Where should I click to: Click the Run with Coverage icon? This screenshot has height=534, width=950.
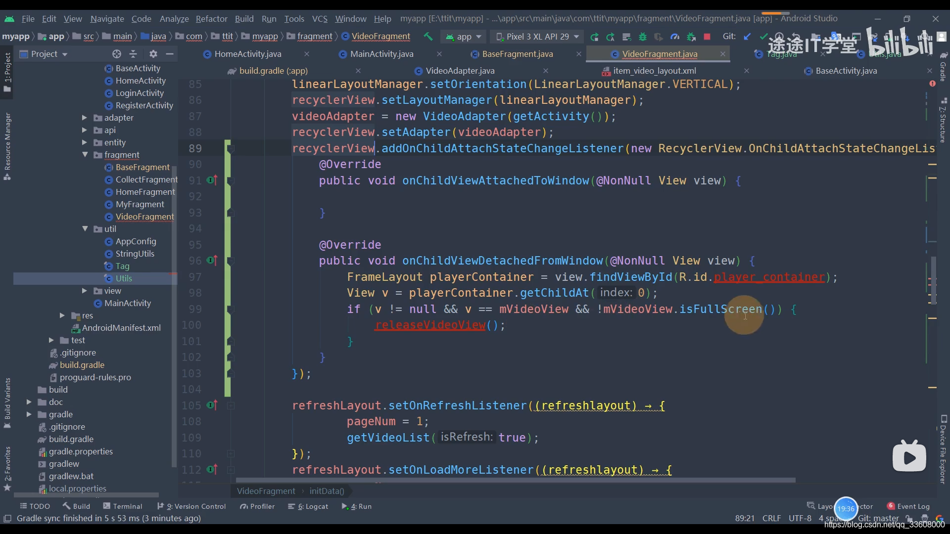tap(658, 37)
